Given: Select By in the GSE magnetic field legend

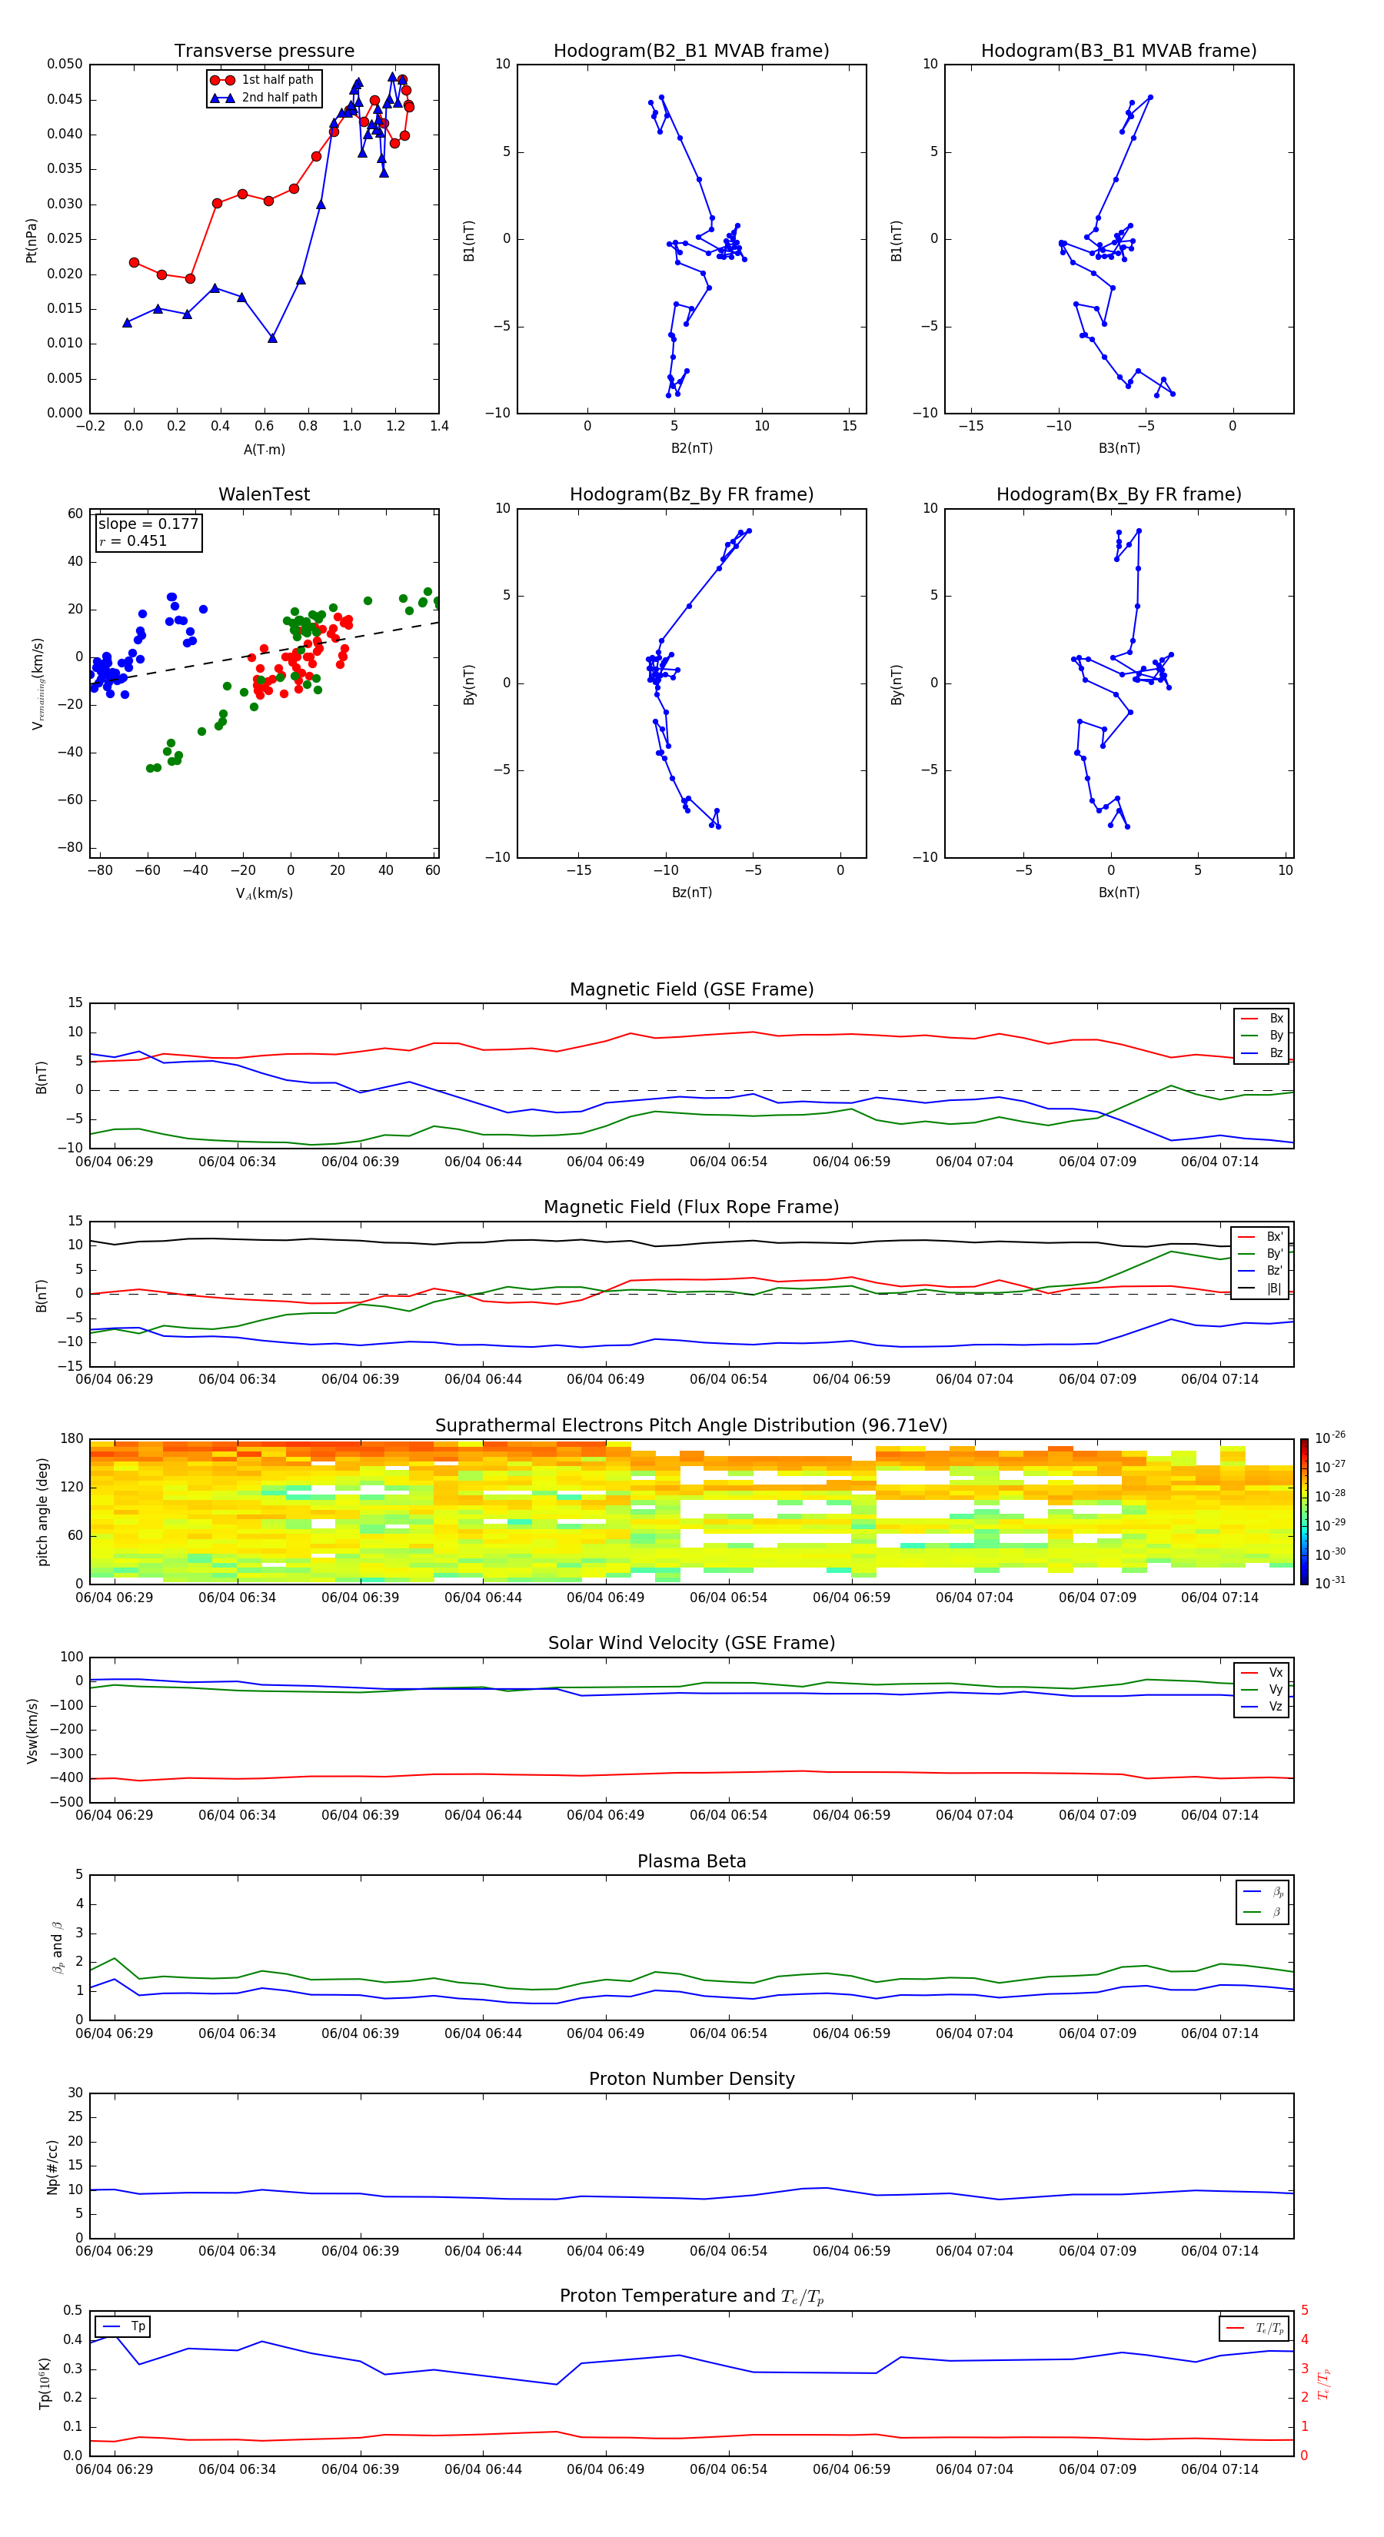Looking at the screenshot, I should pos(1262,1035).
